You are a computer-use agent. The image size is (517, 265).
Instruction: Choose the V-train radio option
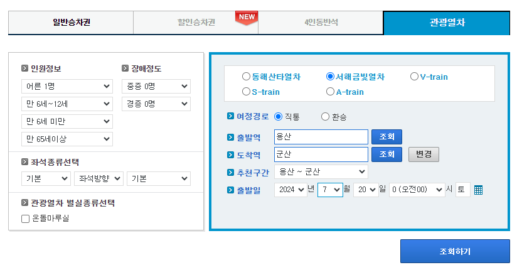(414, 77)
